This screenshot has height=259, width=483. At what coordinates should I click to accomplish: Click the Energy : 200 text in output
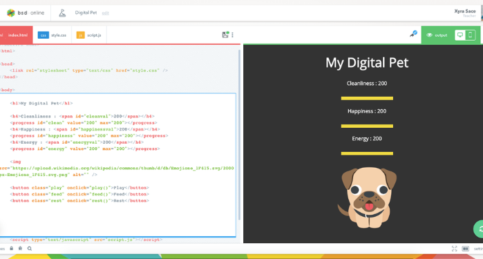coord(367,139)
